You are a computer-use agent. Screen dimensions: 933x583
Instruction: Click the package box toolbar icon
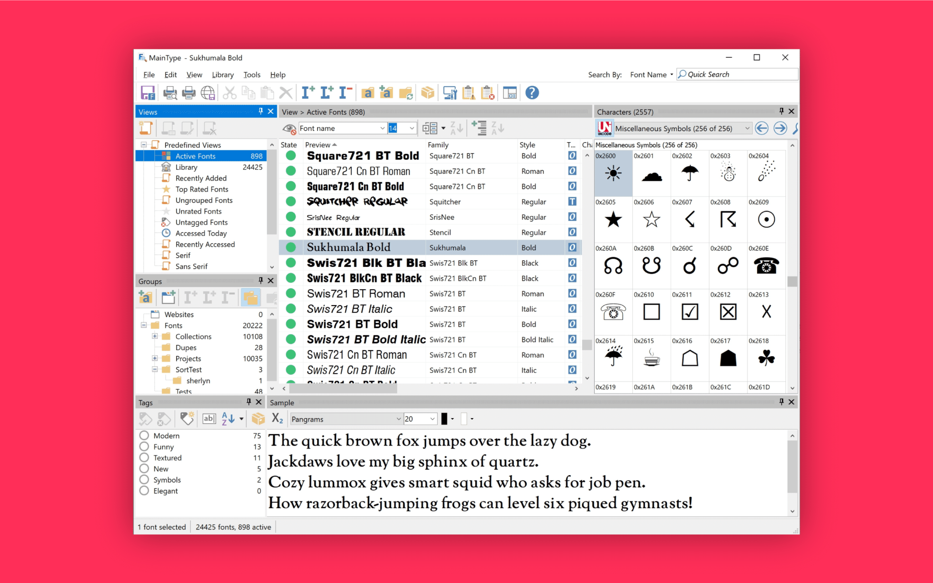coord(427,92)
